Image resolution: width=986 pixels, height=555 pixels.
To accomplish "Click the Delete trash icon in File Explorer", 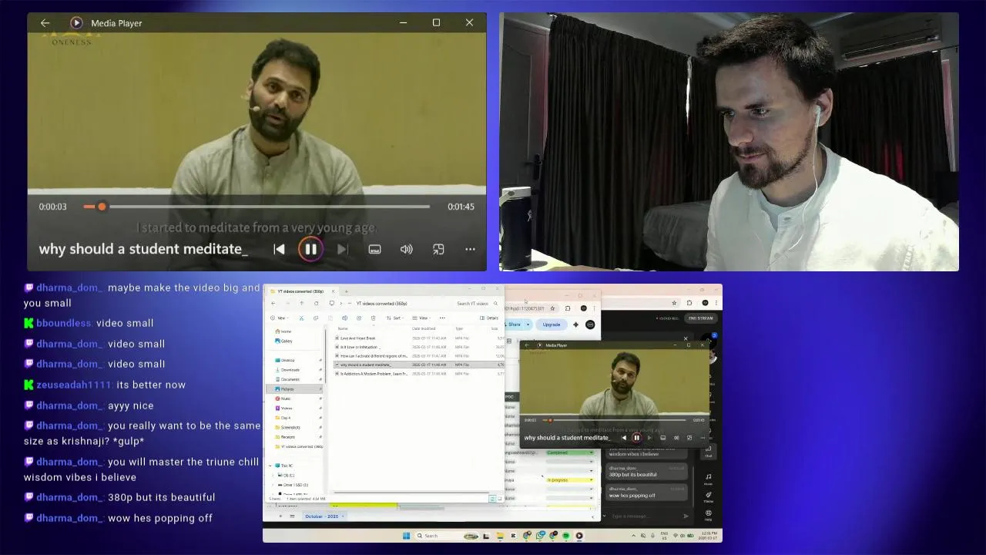I will click(x=373, y=318).
